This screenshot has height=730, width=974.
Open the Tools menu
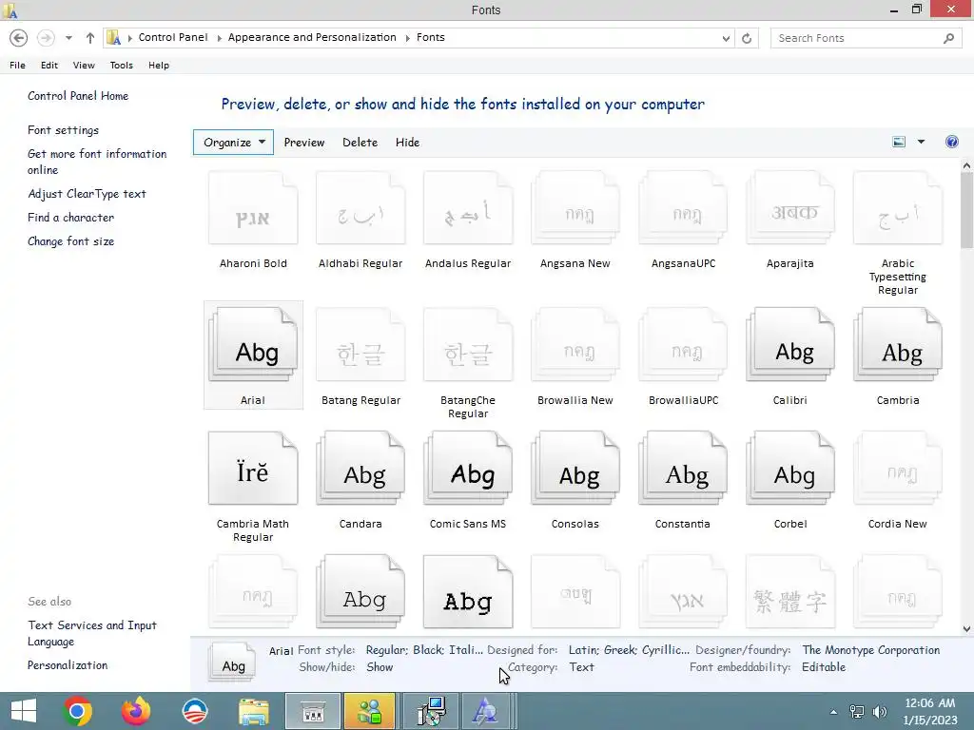tap(121, 66)
